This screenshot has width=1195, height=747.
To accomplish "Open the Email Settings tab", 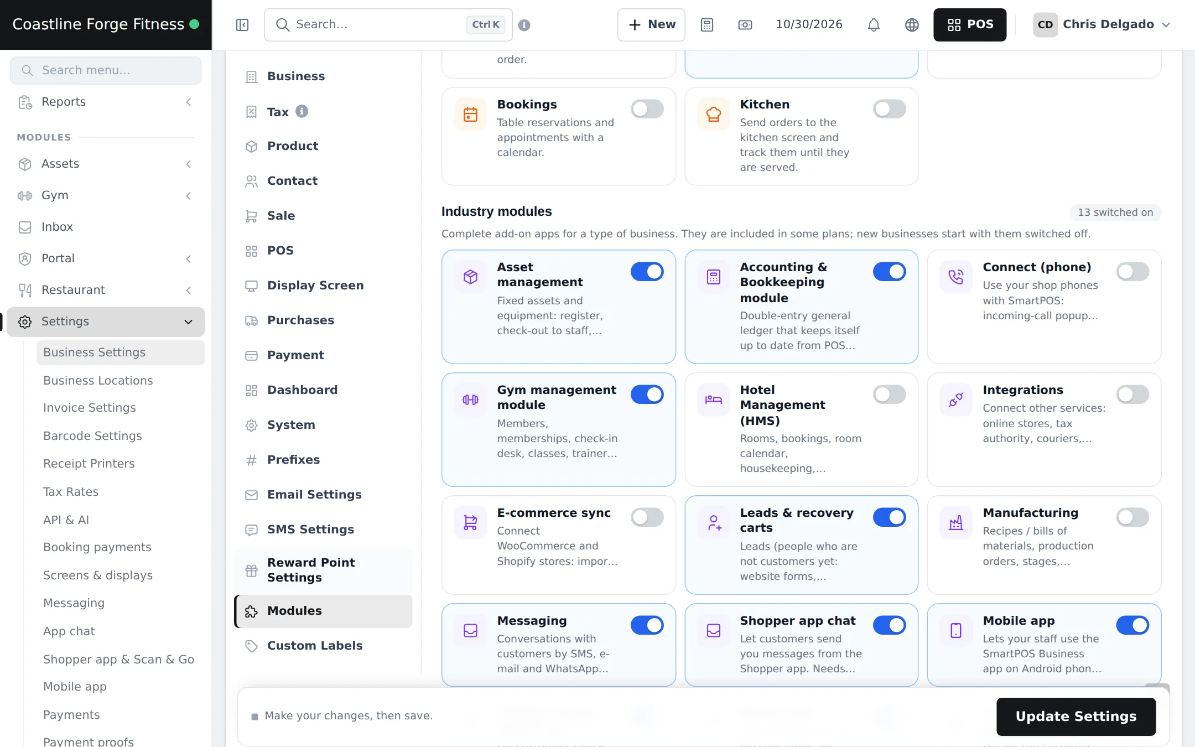I will (324, 495).
